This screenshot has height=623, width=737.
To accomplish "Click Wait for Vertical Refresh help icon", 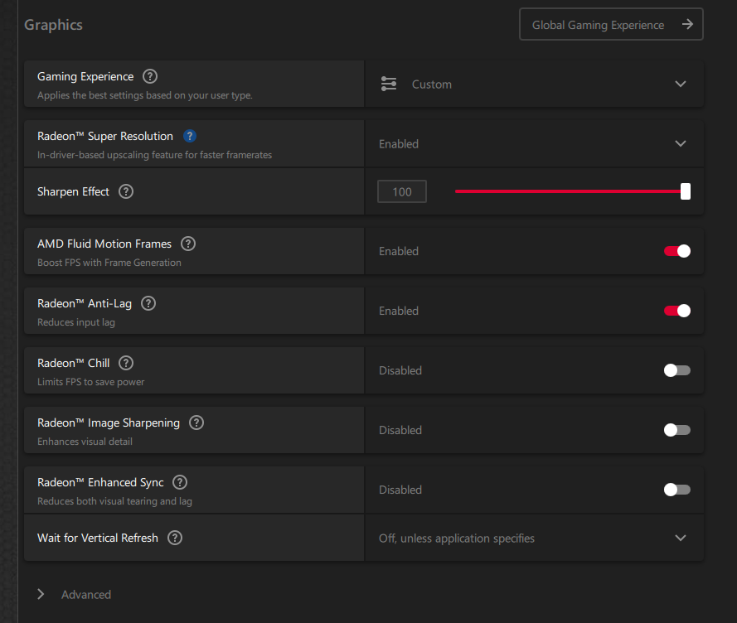I will tap(175, 538).
